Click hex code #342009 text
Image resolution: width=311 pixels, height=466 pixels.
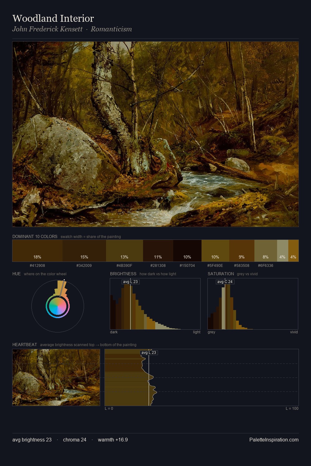[x=84, y=266]
